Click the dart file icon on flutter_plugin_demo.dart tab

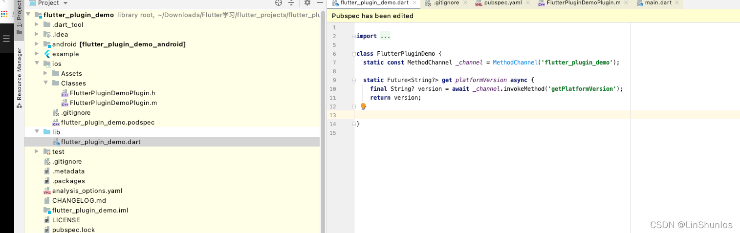335,3
